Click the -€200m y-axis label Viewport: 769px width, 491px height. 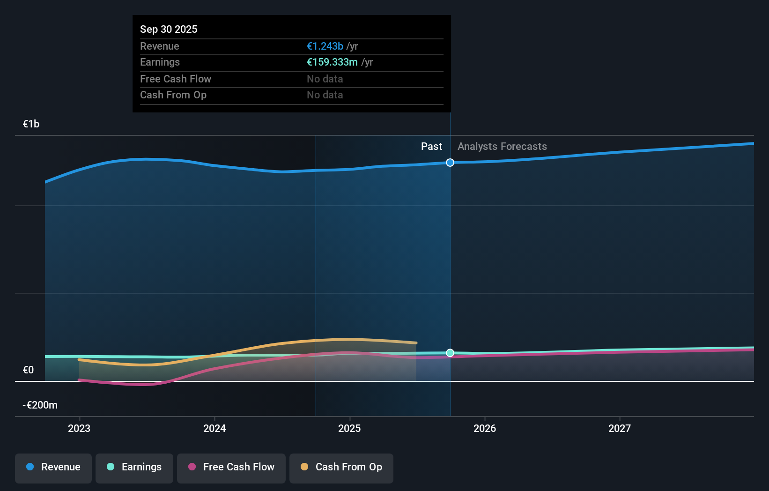tap(40, 405)
